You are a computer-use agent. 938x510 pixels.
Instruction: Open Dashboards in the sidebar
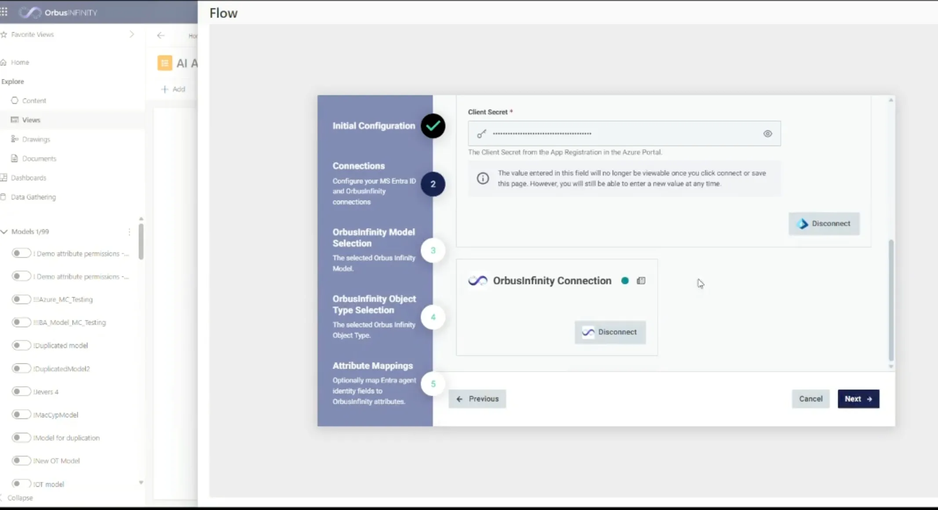[x=29, y=178]
